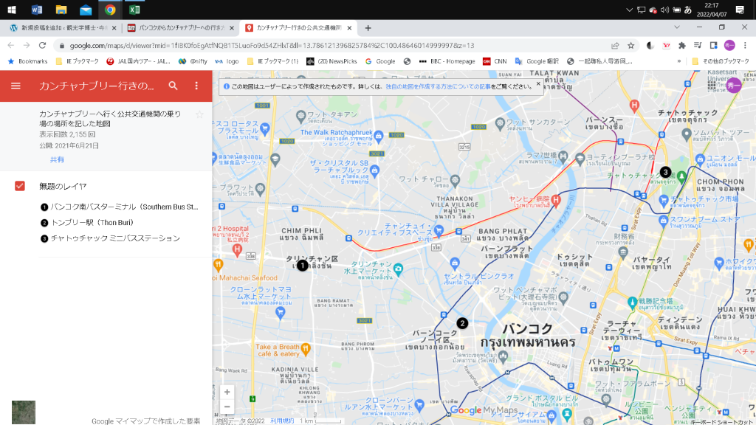Share this page from the address bar

[615, 45]
